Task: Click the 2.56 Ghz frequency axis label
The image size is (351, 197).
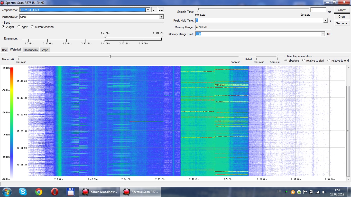Action: (x=330, y=179)
